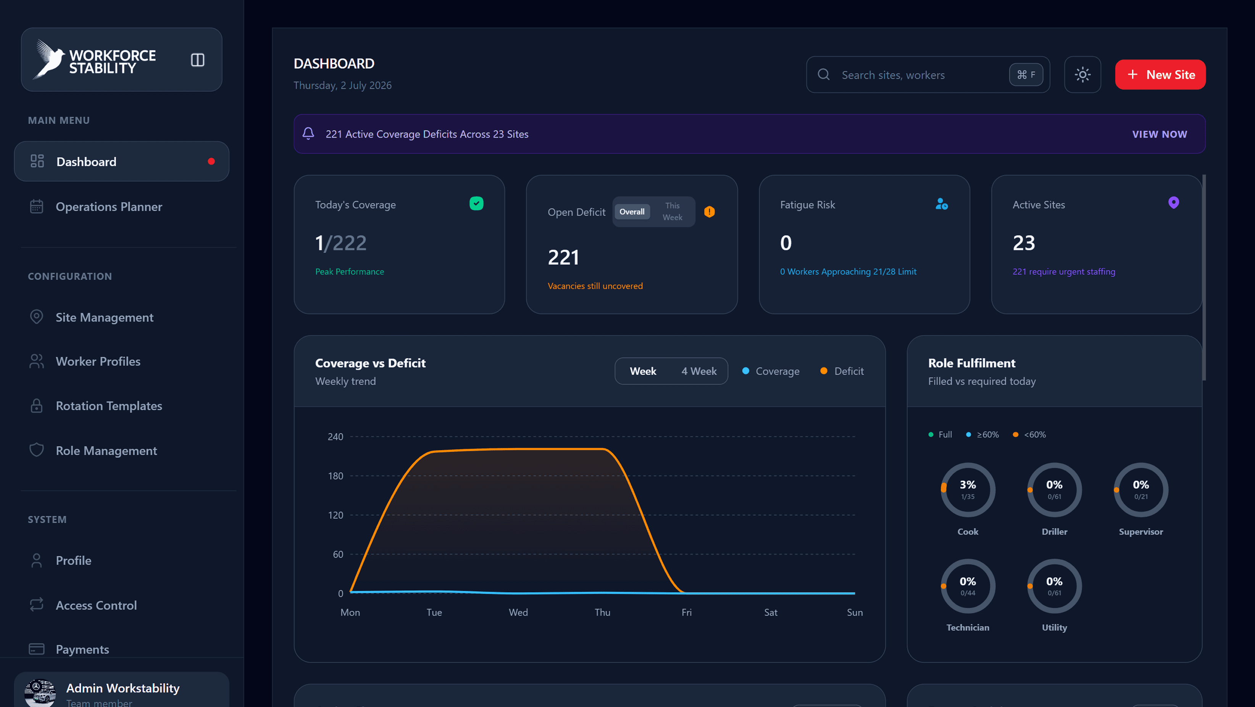Click 'Thursday, 2 July 2026' date text
The height and width of the screenshot is (707, 1255).
342,85
